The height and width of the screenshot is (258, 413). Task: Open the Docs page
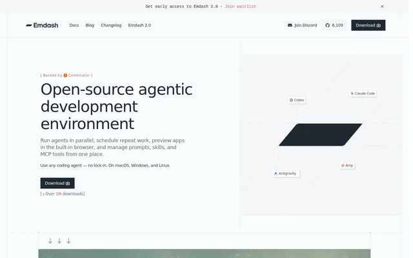coord(74,25)
